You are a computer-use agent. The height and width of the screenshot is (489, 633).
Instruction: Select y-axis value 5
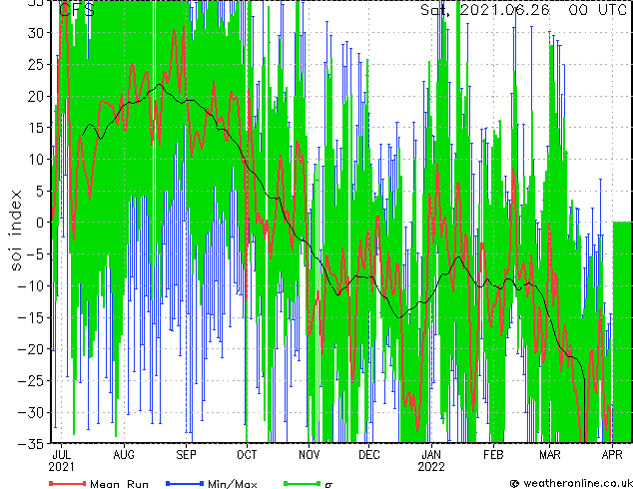[x=40, y=191]
